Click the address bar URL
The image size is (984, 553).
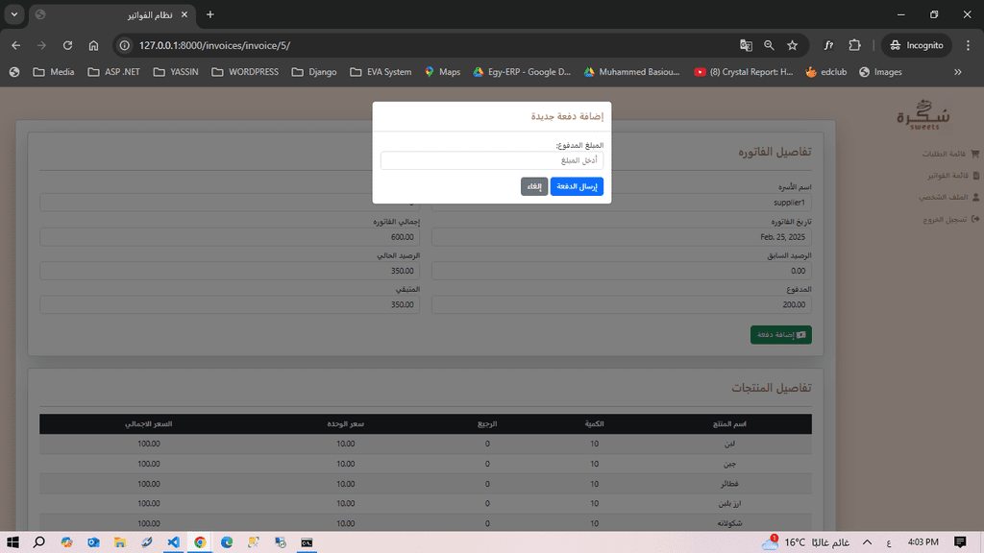pyautogui.click(x=214, y=45)
